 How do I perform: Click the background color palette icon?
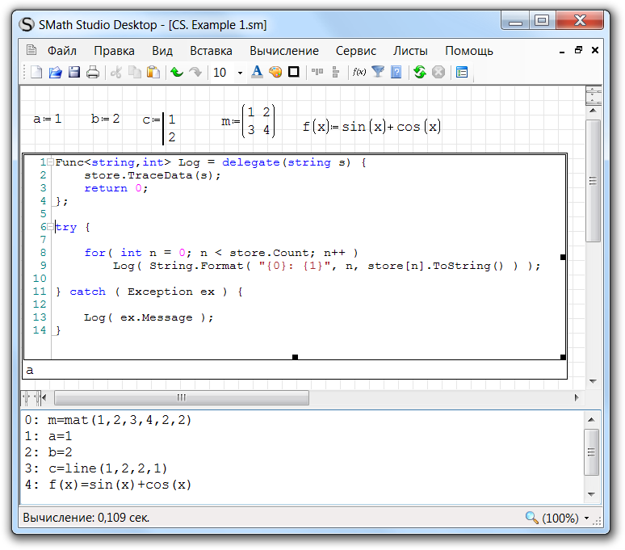point(275,73)
